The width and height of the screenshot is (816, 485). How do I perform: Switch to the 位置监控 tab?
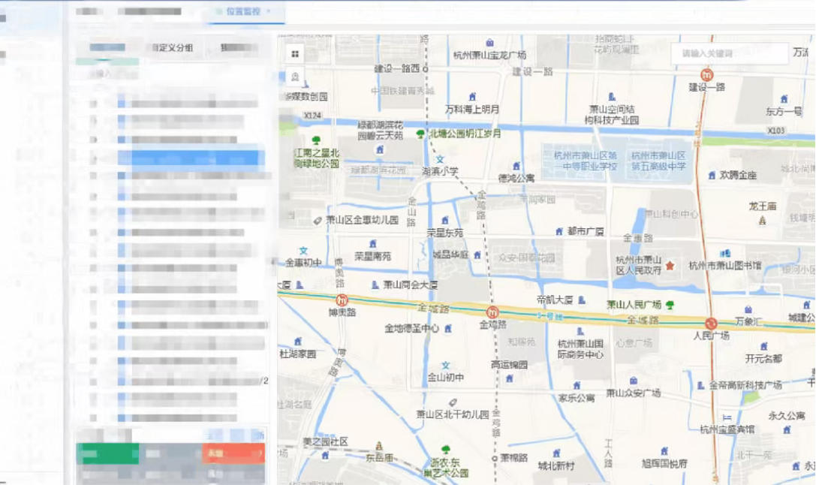(x=242, y=12)
